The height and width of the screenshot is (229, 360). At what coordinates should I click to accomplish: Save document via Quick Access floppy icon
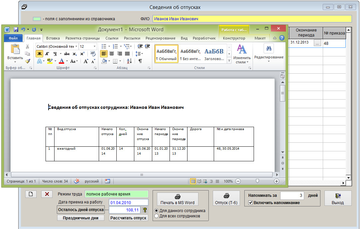15,30
